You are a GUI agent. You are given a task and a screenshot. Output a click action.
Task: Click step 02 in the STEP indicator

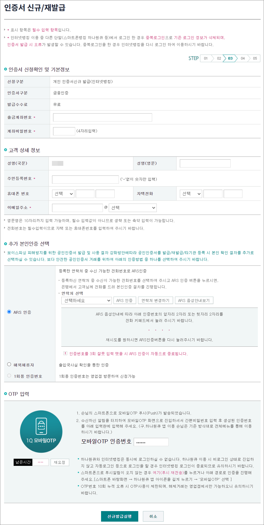219,58
